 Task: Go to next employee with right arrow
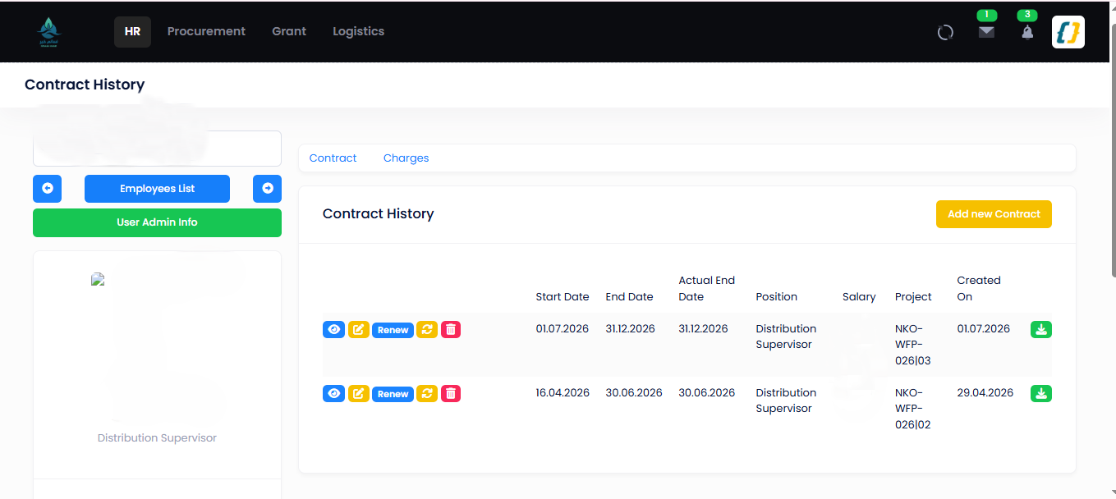[x=268, y=189]
